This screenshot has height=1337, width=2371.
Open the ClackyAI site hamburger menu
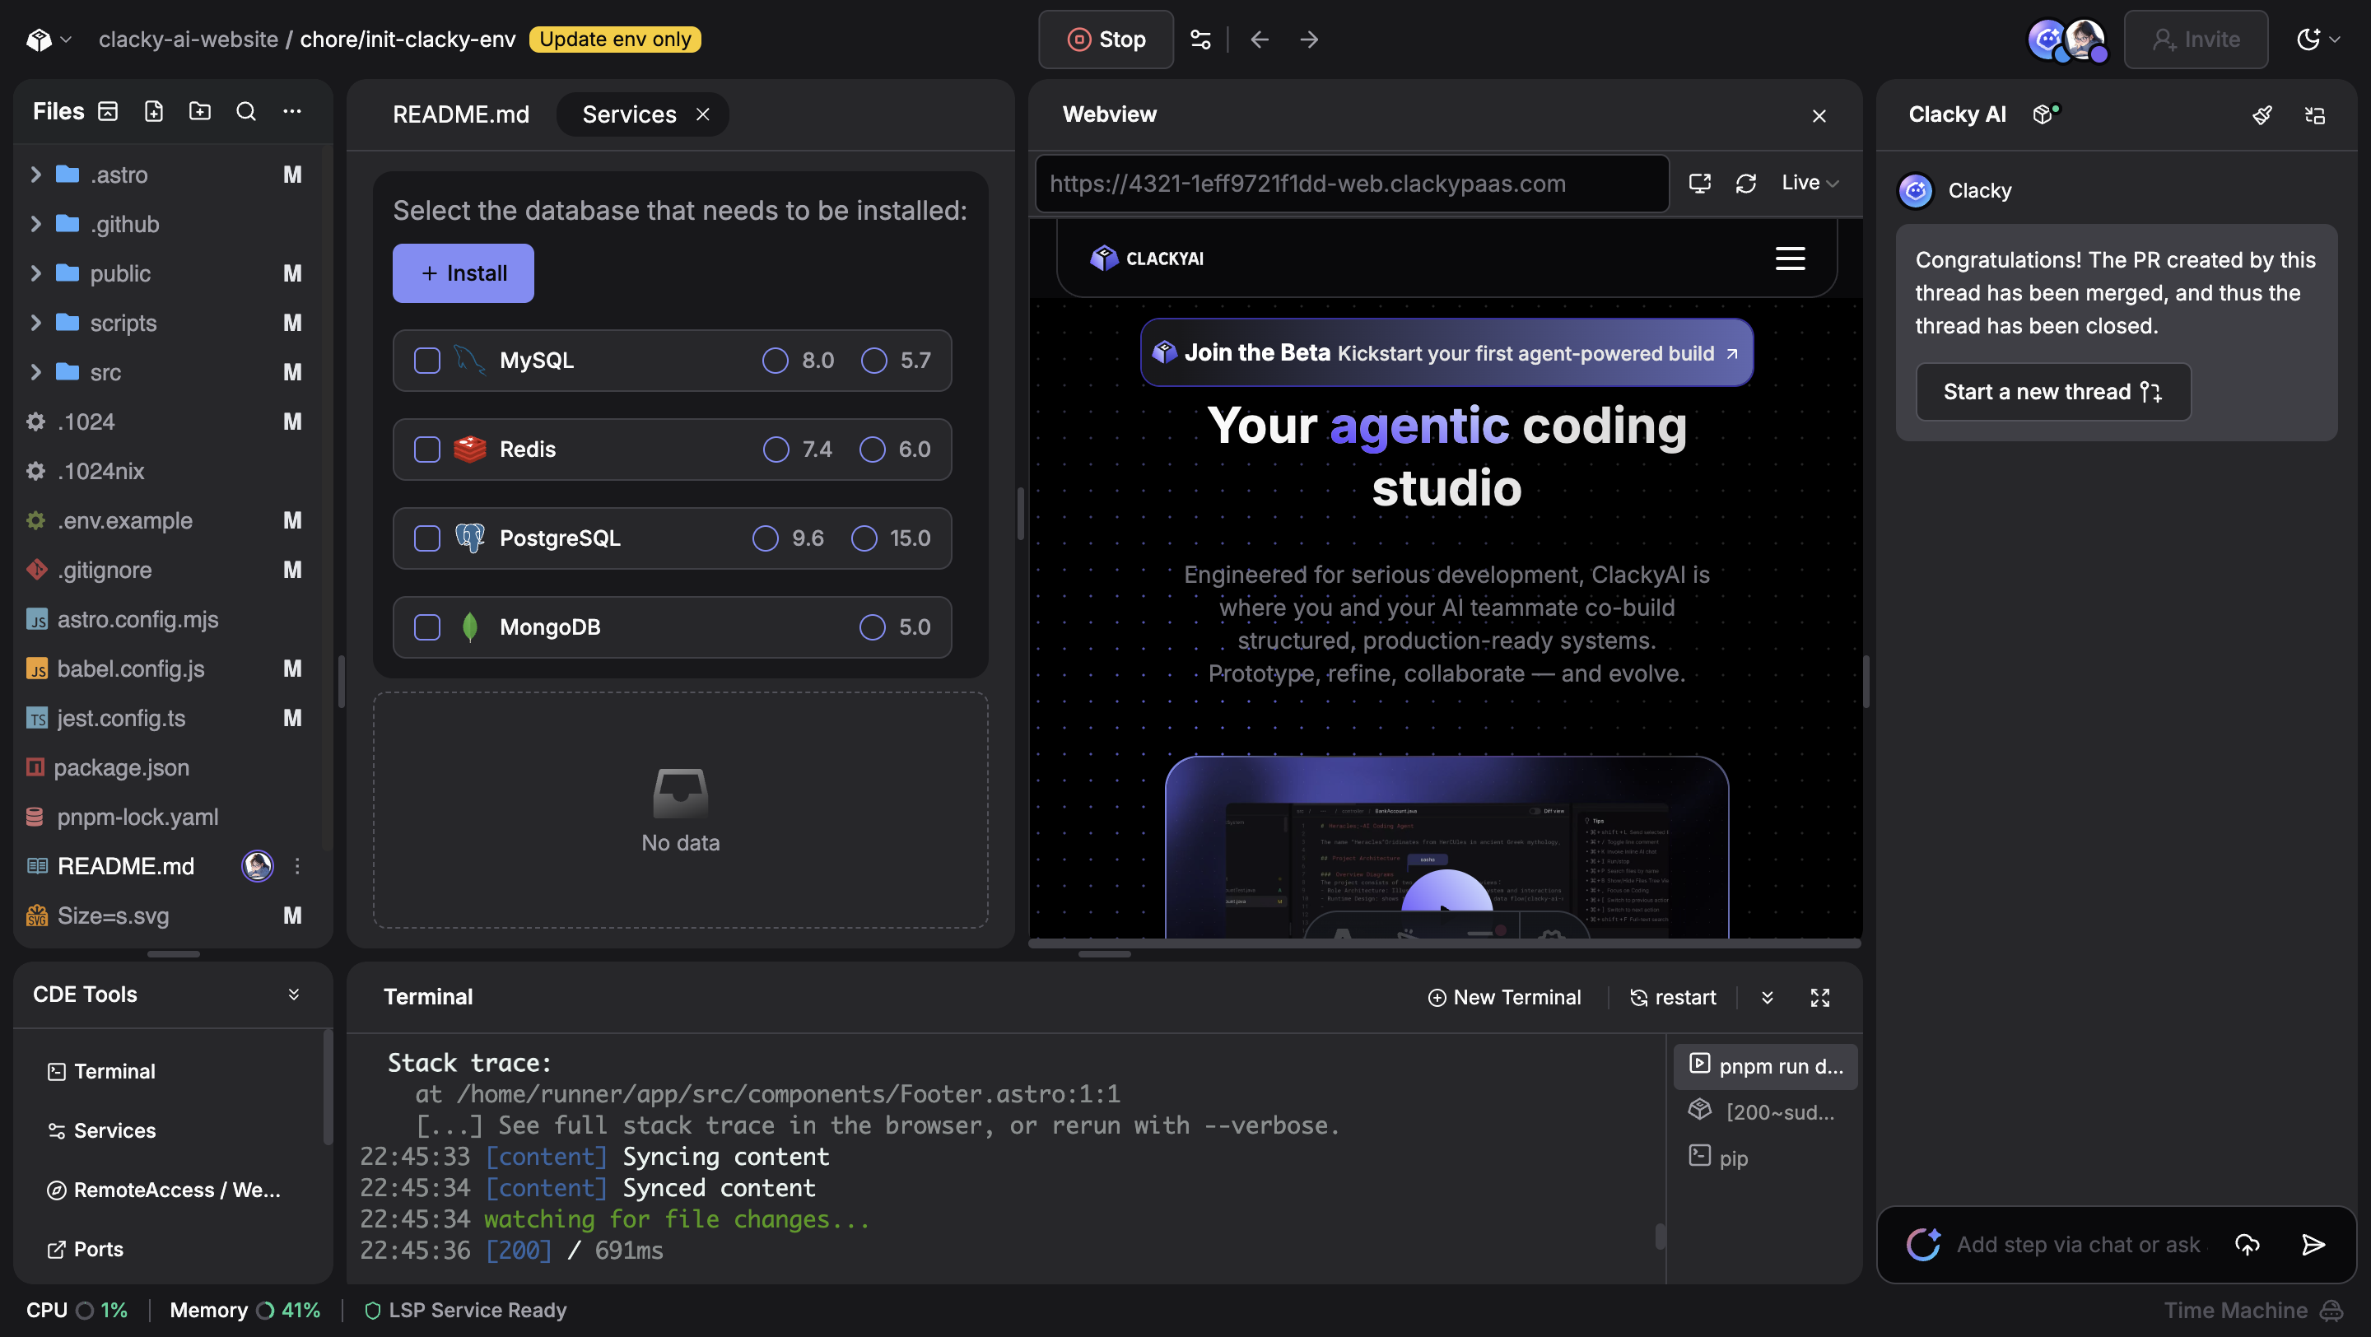pyautogui.click(x=1789, y=259)
